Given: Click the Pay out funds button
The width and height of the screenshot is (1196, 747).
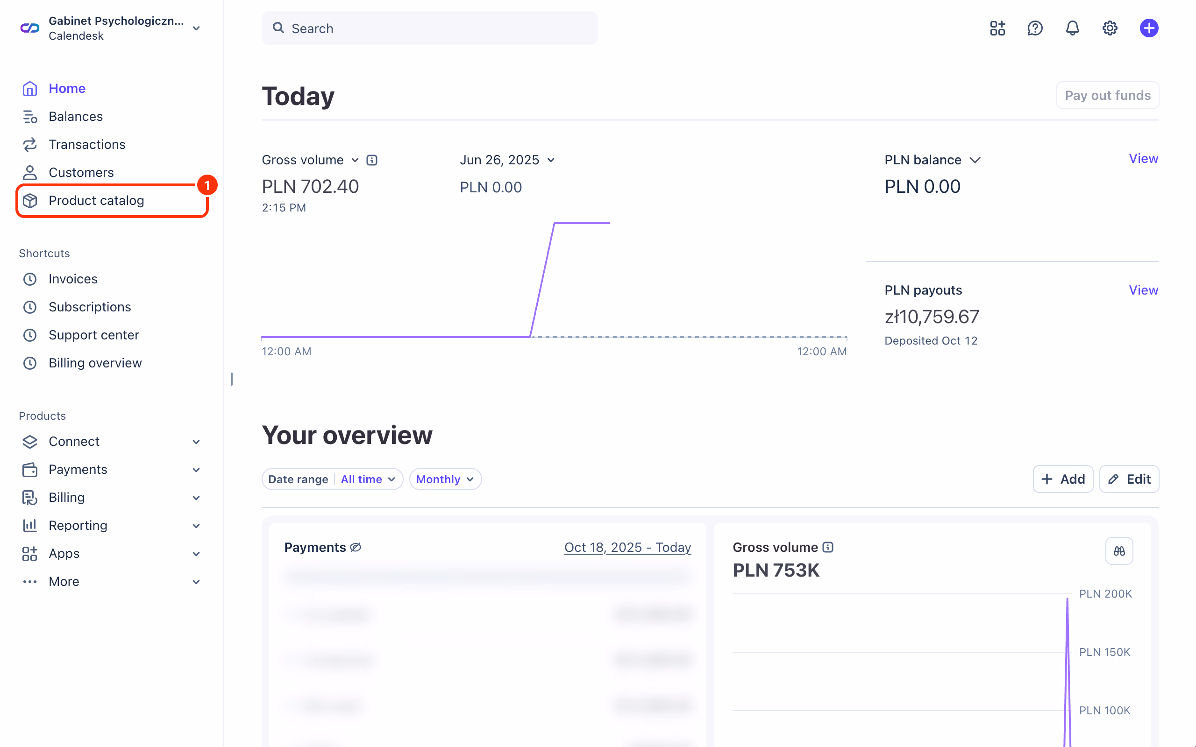Looking at the screenshot, I should [x=1108, y=95].
